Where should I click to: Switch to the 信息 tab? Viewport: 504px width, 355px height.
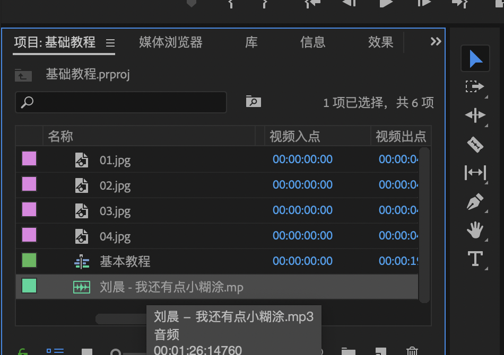[313, 42]
